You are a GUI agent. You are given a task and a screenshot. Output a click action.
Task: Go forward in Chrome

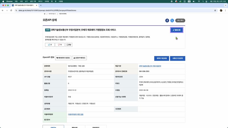pyautogui.click(x=7, y=11)
